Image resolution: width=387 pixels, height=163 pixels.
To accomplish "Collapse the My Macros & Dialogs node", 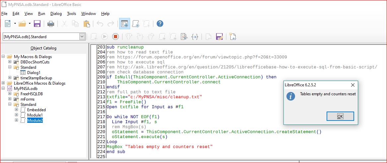I will (4, 57).
